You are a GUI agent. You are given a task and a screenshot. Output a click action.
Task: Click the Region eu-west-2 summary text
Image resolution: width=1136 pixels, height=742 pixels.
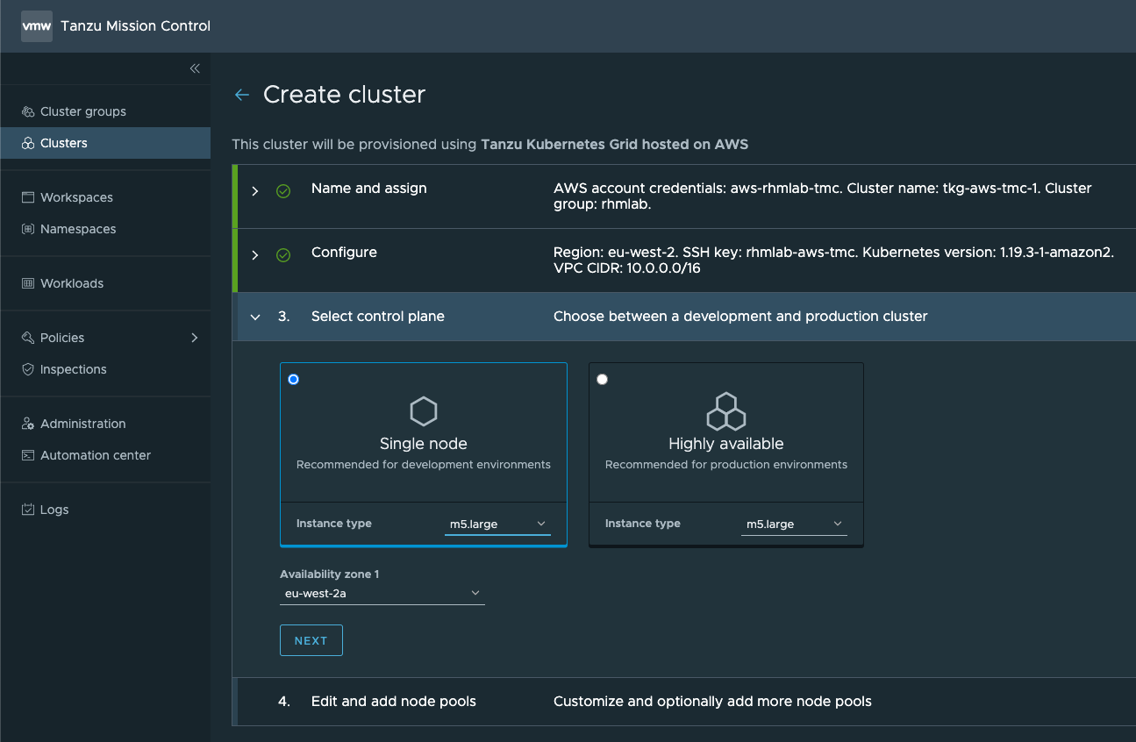click(834, 260)
